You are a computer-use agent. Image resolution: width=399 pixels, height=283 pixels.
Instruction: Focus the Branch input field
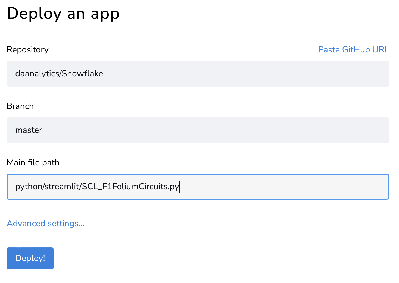[x=198, y=130]
